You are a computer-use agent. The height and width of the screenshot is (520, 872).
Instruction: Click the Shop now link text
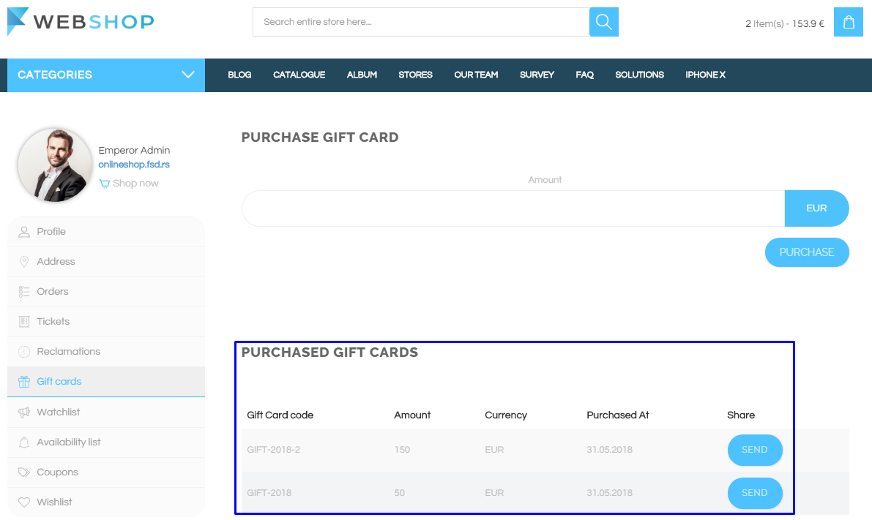coord(135,184)
